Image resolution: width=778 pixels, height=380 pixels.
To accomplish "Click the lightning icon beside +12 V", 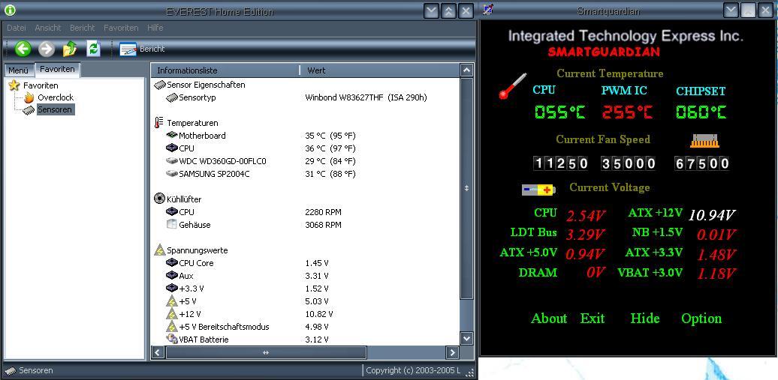I will [x=172, y=314].
